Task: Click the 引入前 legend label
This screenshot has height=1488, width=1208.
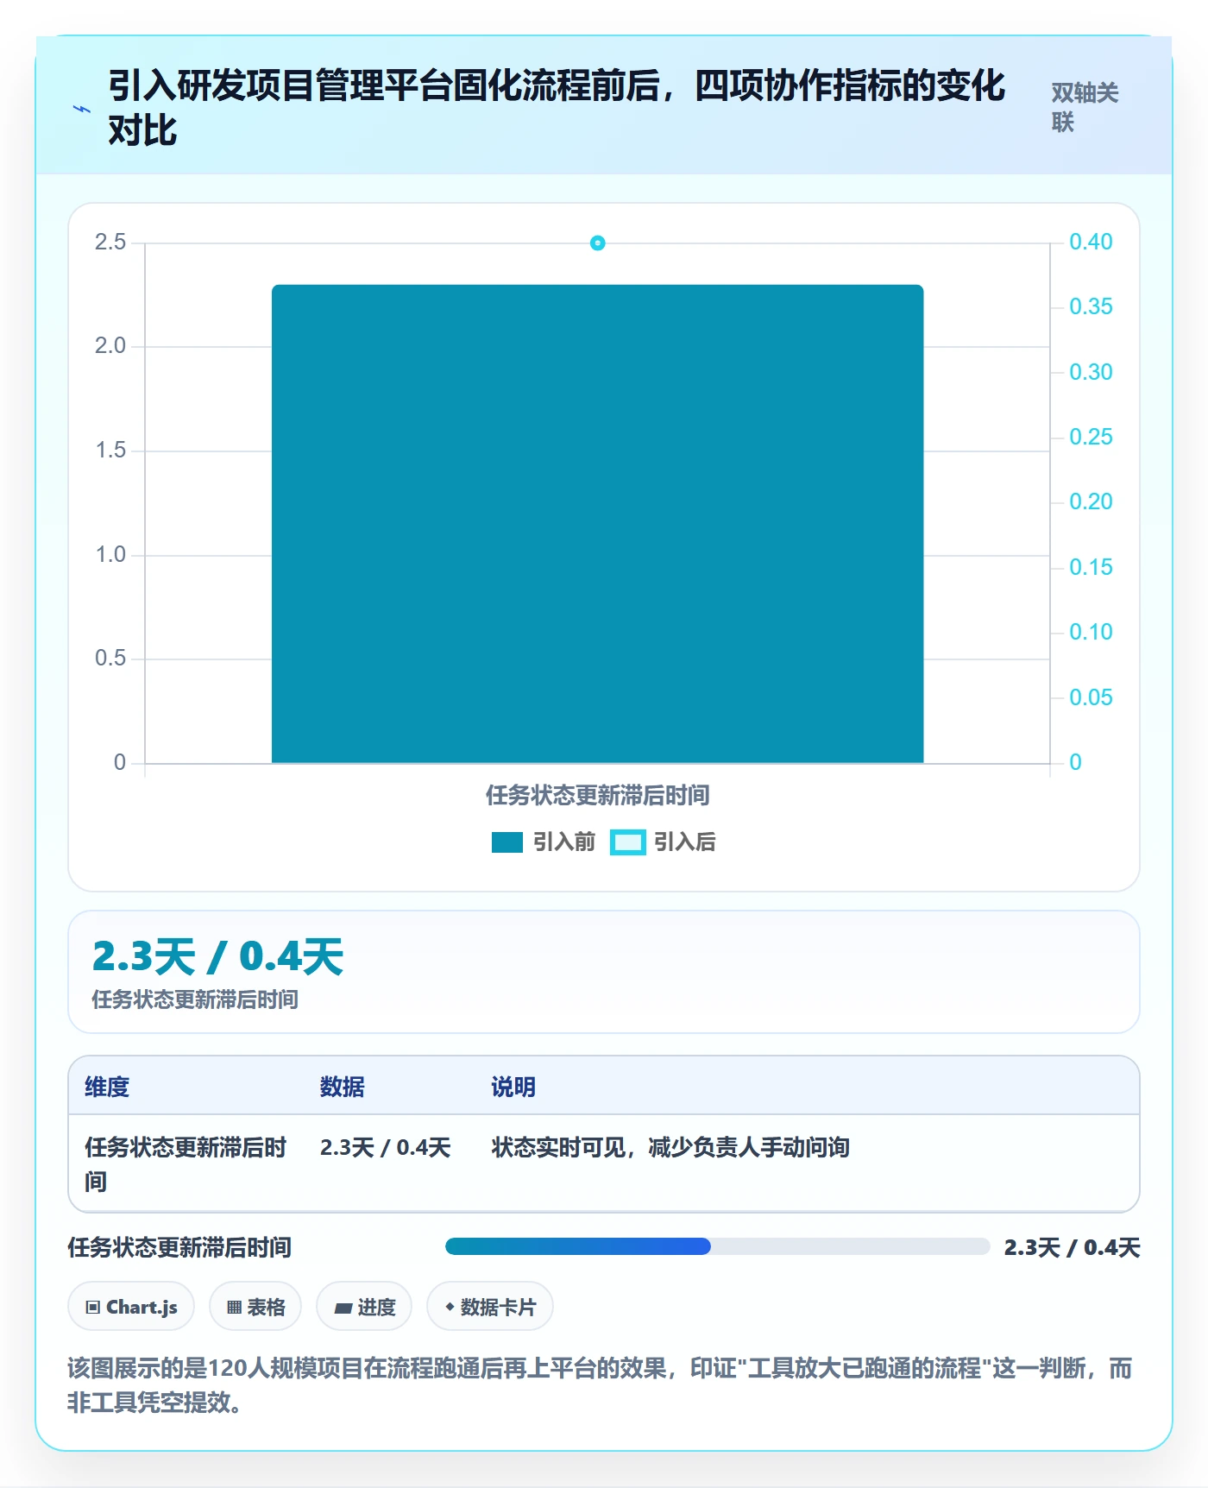Action: [x=564, y=842]
